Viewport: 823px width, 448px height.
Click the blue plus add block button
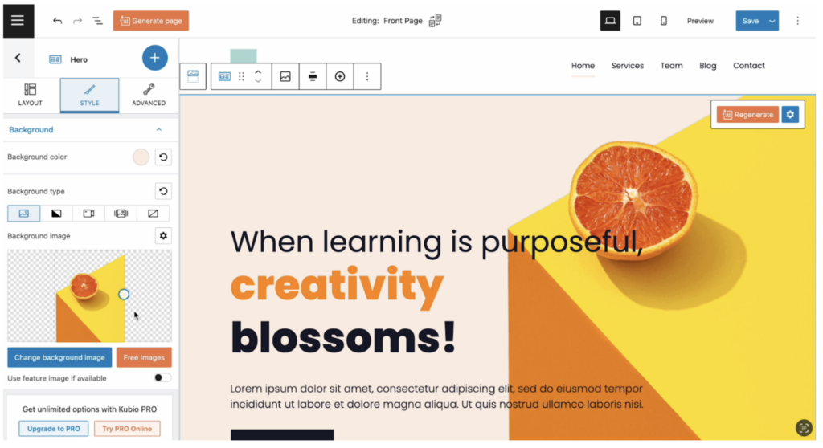pos(154,59)
